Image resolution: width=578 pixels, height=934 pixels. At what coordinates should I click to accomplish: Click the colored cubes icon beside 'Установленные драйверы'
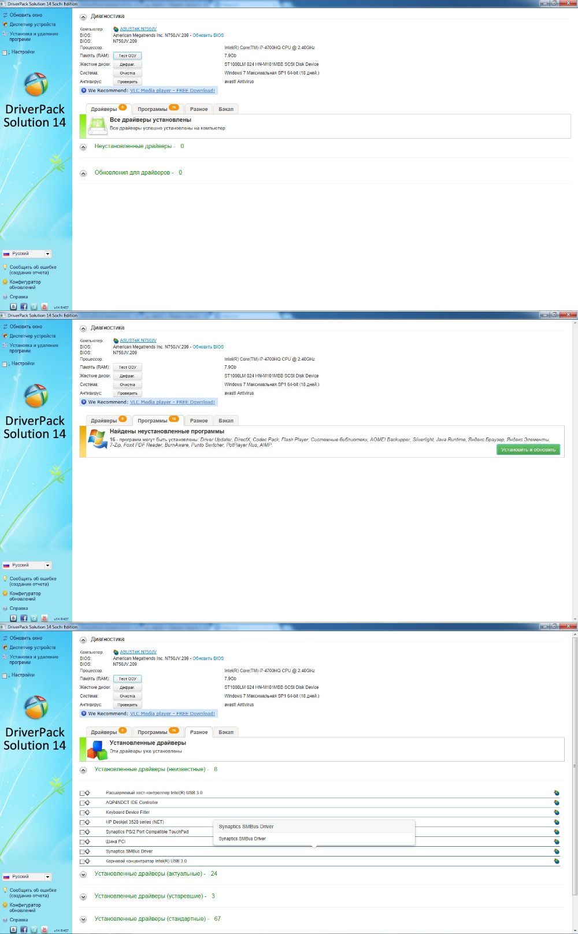pos(97,750)
